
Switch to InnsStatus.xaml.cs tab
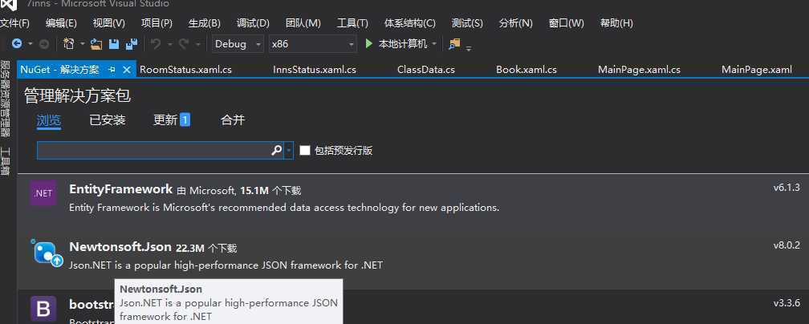(315, 70)
